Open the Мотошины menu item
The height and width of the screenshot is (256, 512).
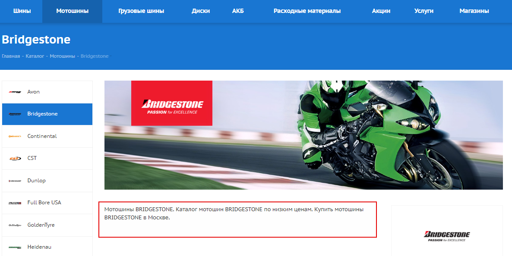click(x=72, y=11)
